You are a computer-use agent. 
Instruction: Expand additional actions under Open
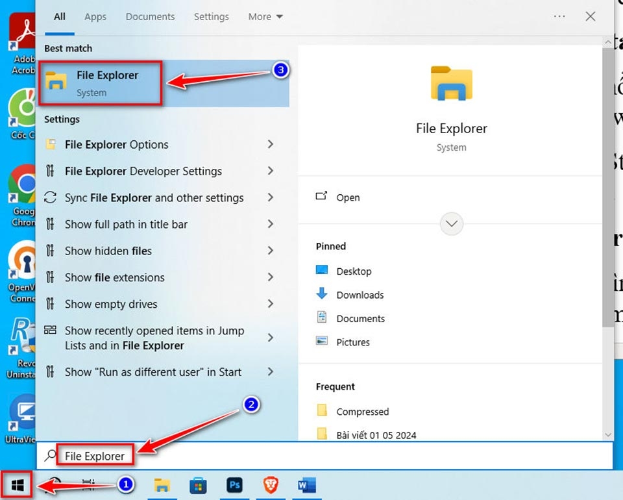coord(451,223)
